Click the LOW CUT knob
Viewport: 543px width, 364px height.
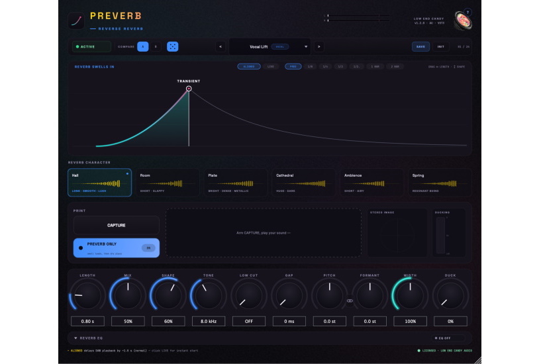click(248, 296)
